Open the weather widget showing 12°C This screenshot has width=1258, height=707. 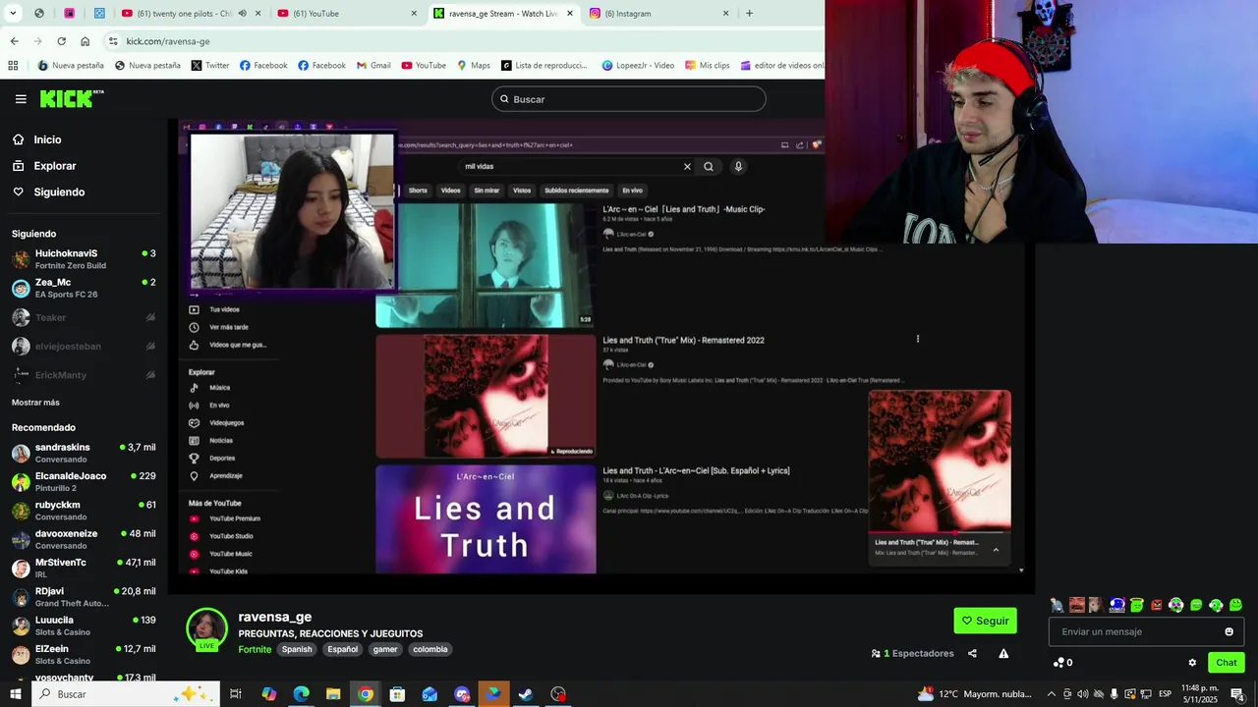point(974,694)
